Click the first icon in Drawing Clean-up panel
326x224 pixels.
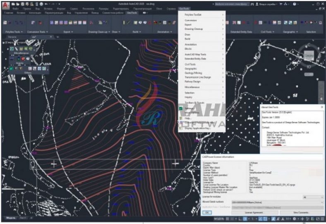click(x=91, y=22)
